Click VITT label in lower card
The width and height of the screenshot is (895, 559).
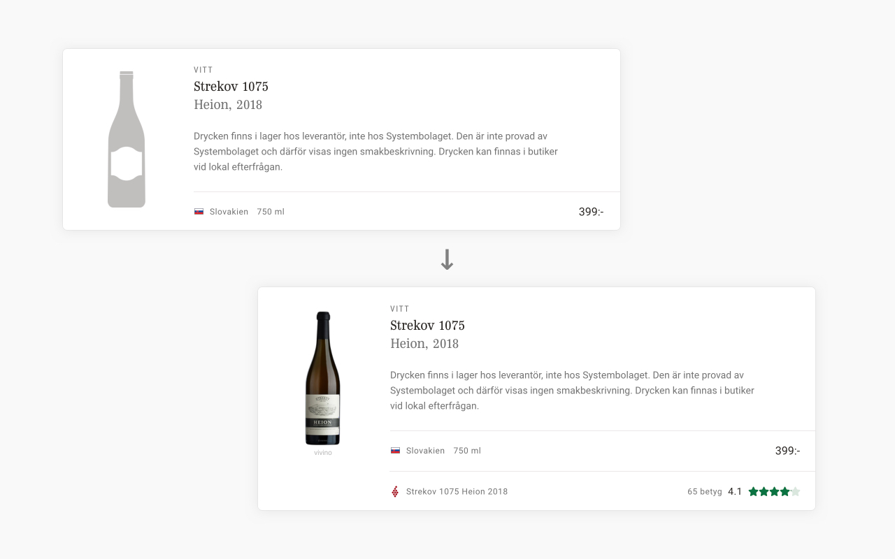click(x=400, y=309)
